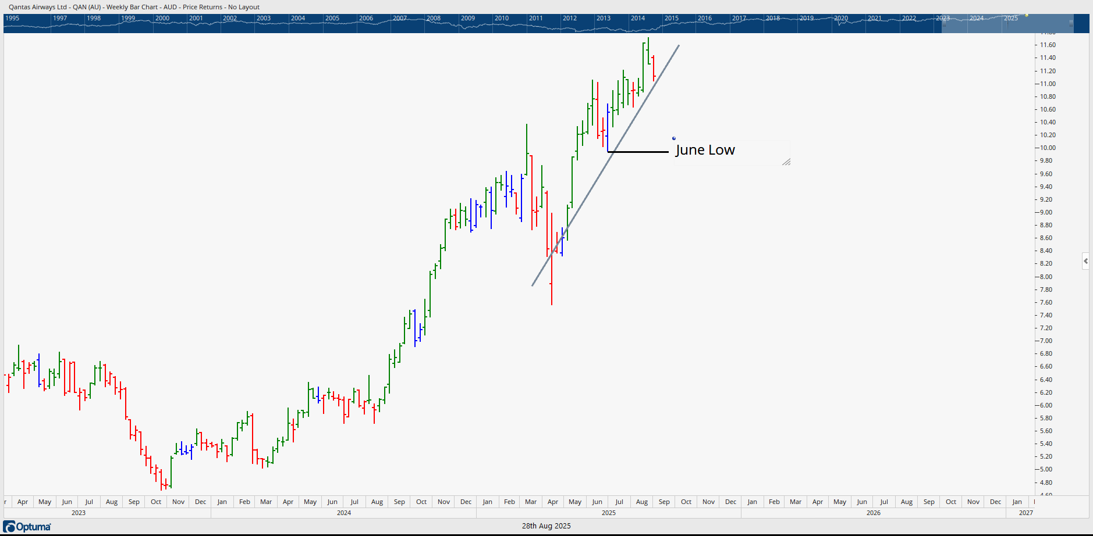Click the 28th Aug 2025 date label

546,526
